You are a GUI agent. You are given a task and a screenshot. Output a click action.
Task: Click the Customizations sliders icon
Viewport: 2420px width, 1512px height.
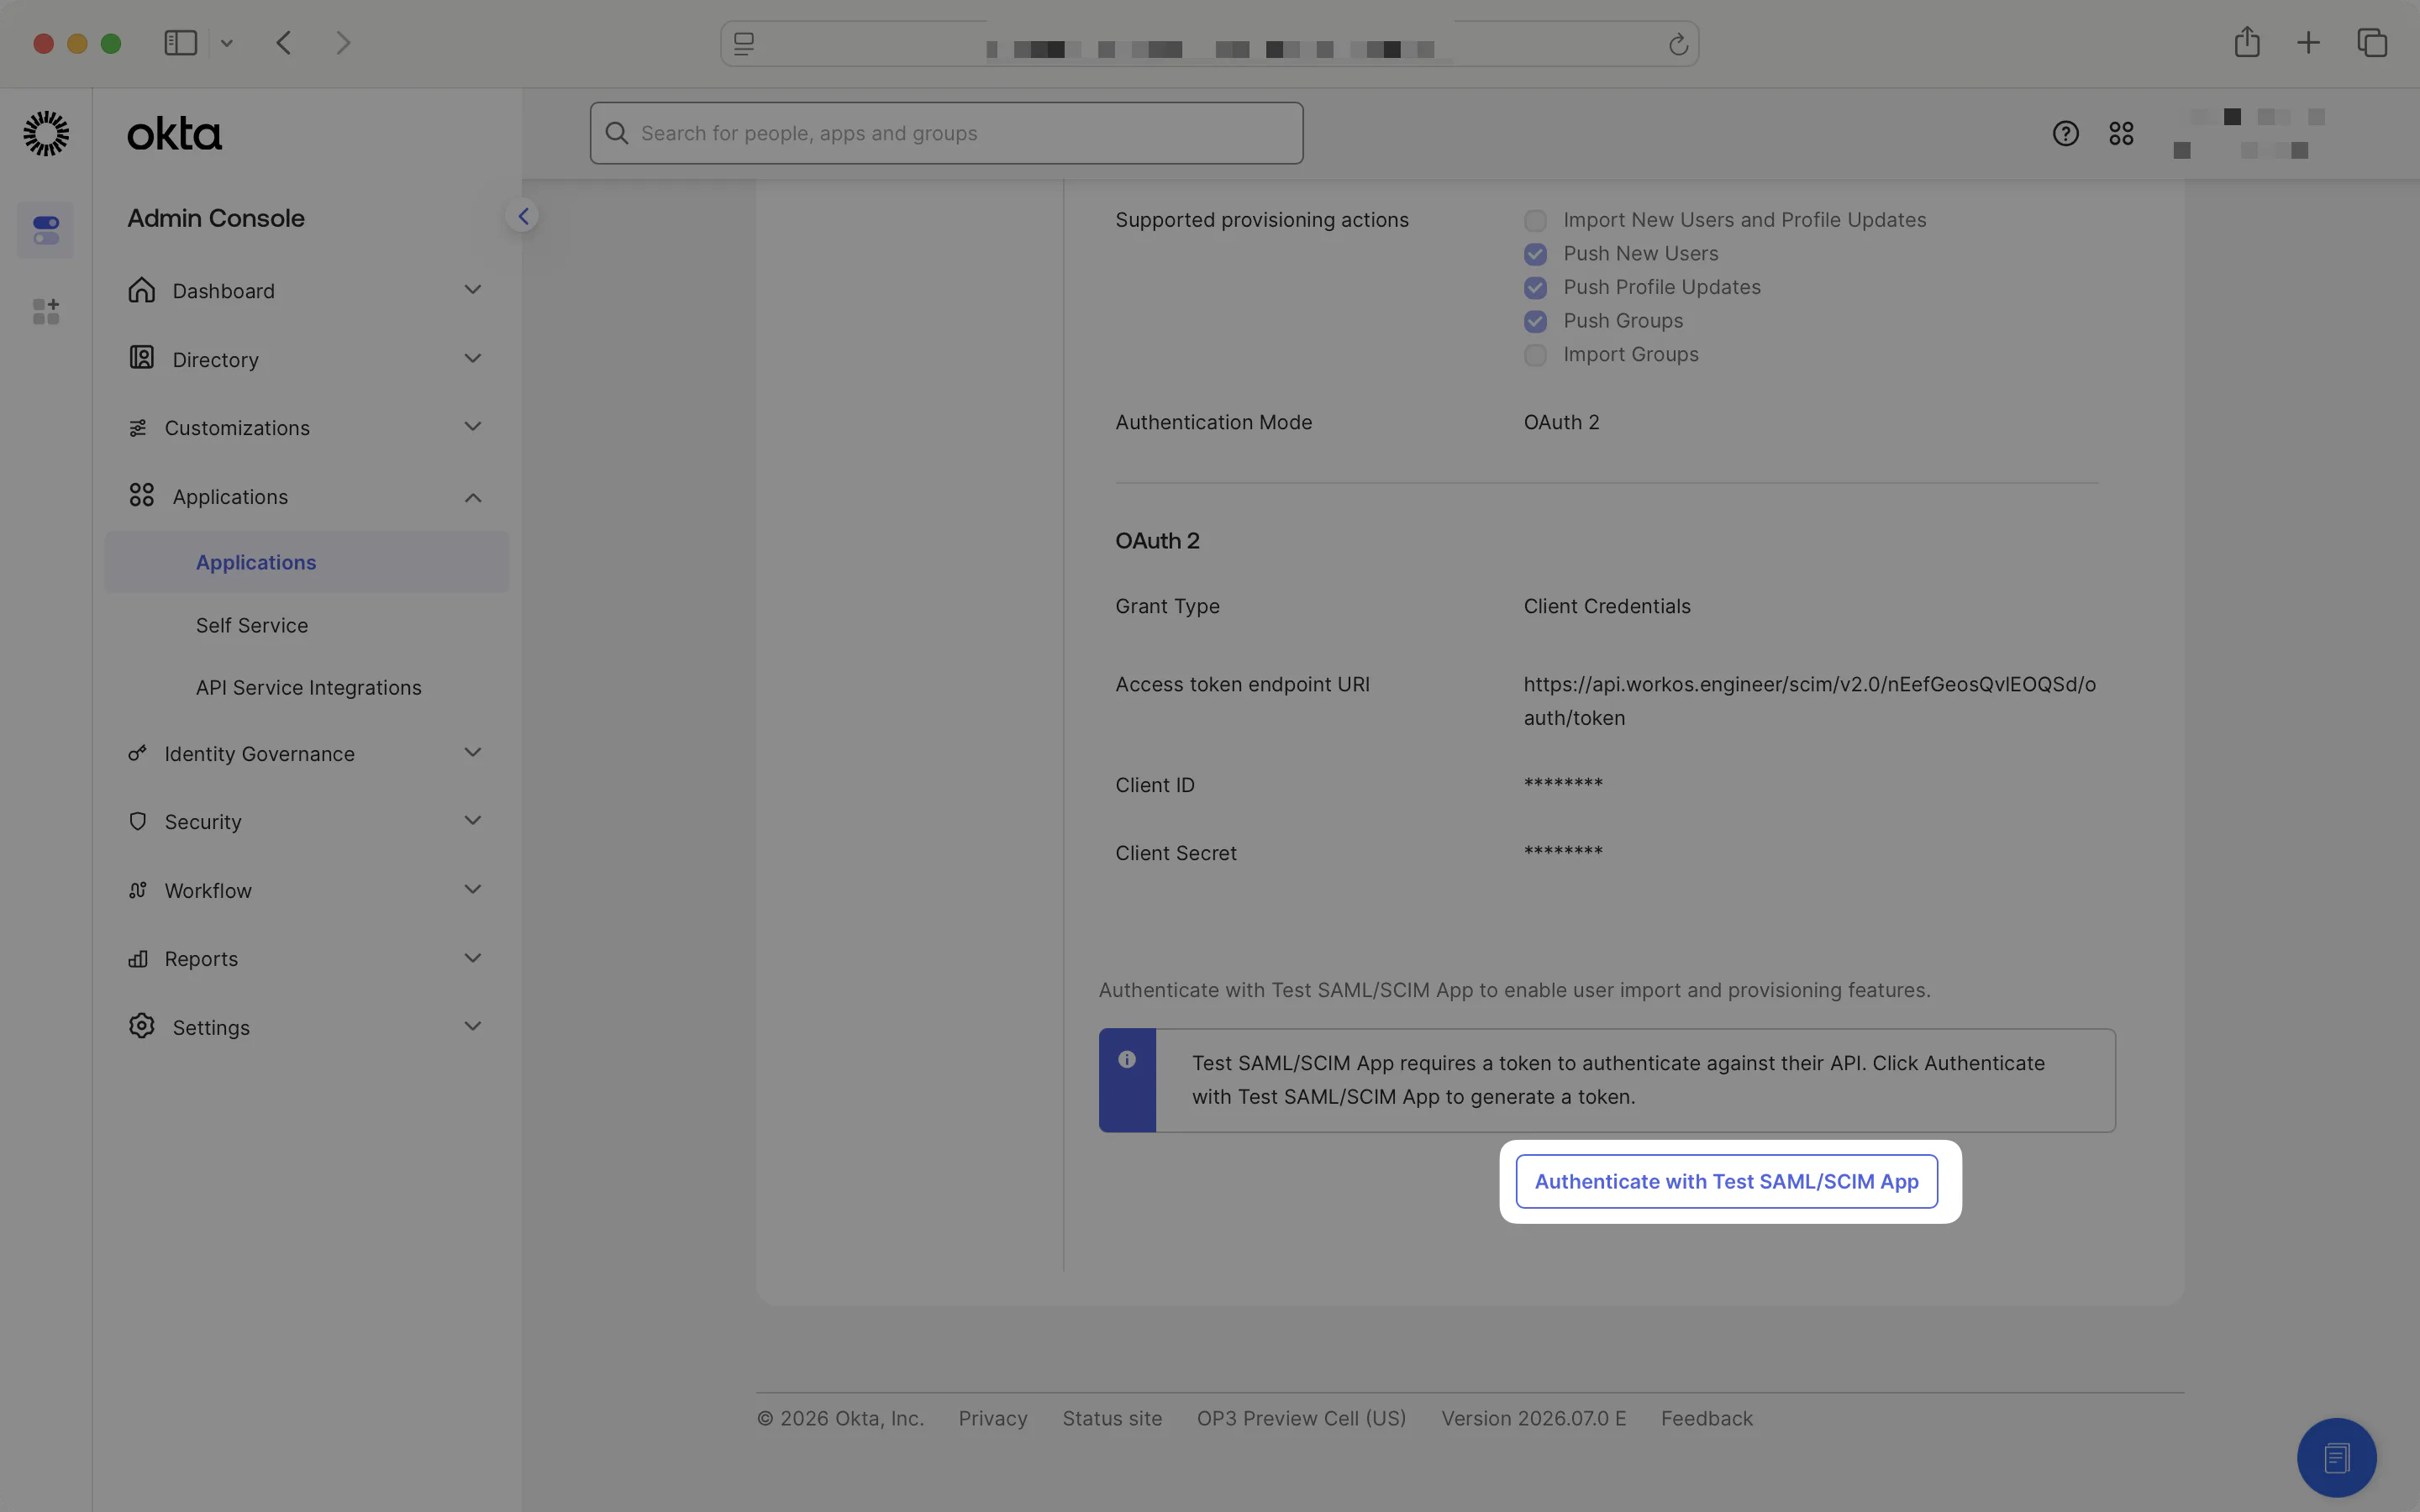(x=138, y=428)
